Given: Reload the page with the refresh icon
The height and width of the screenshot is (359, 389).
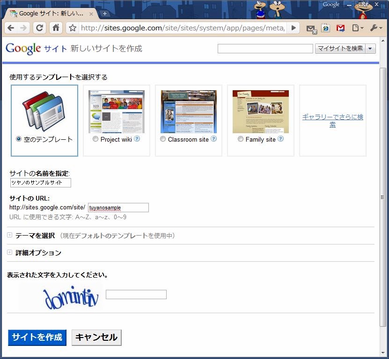Looking at the screenshot, I should tap(40, 28).
